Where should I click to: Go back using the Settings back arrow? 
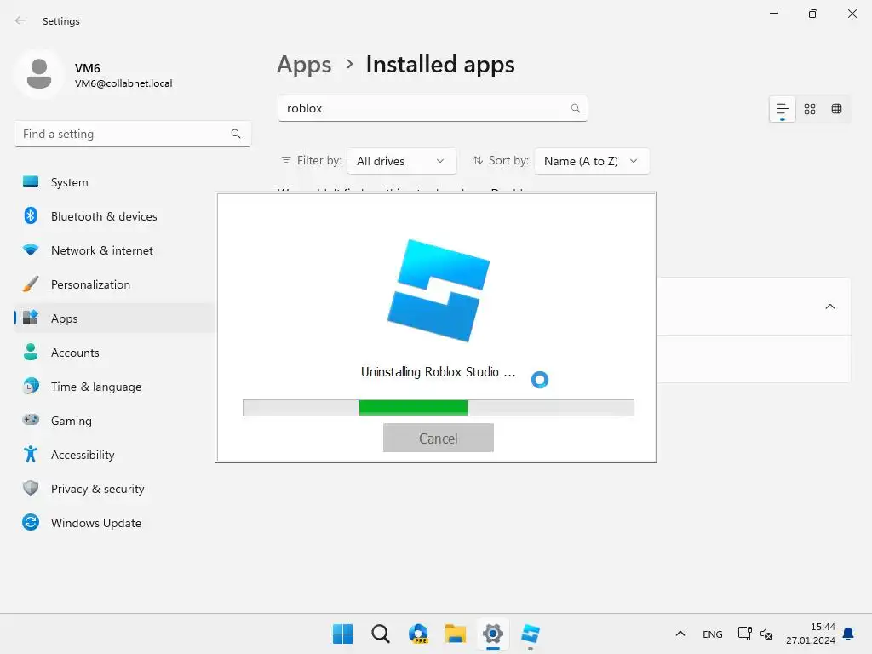pos(20,20)
